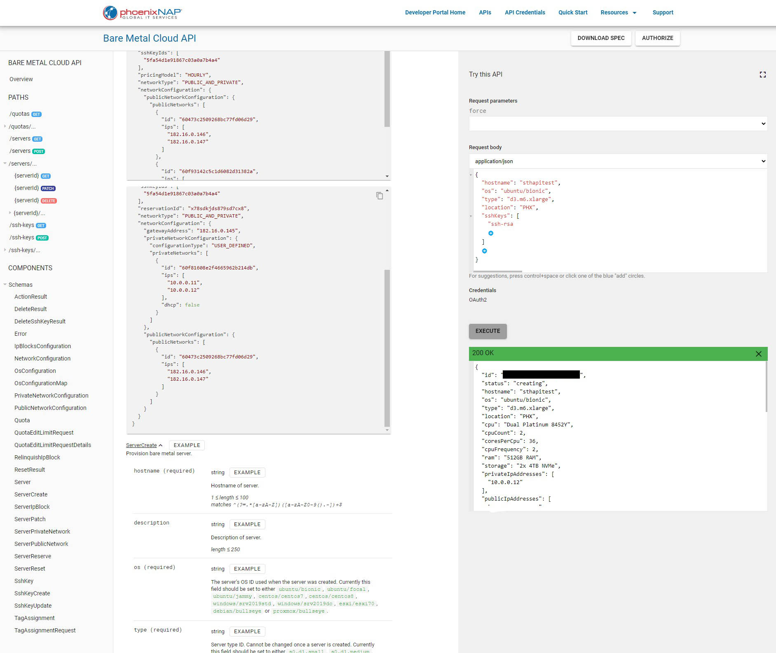Show example for hostname field
Screen dimensions: 776x653
[247, 473]
